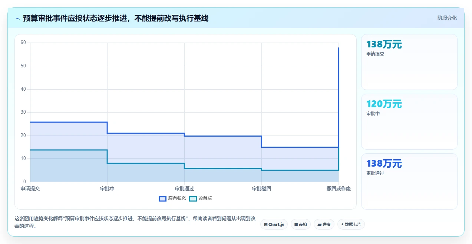Click the sparkle icon in 数据卡片 chip
The width and height of the screenshot is (472, 244).
point(342,224)
